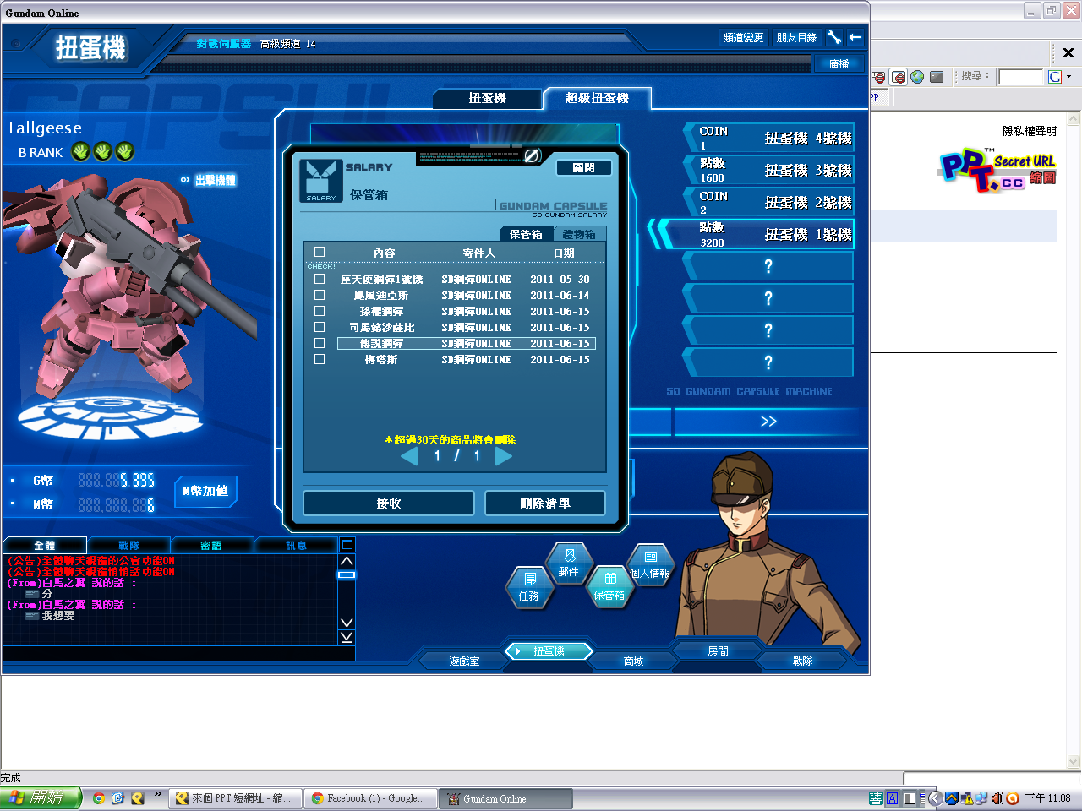Click chat scroll-down arrow

(347, 623)
